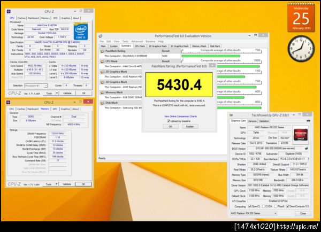Image resolution: width=321 pixels, height=232 pixels.
Task: Select the 'This Computer - Samsung SSD' row
Action: pyautogui.click(x=121, y=108)
